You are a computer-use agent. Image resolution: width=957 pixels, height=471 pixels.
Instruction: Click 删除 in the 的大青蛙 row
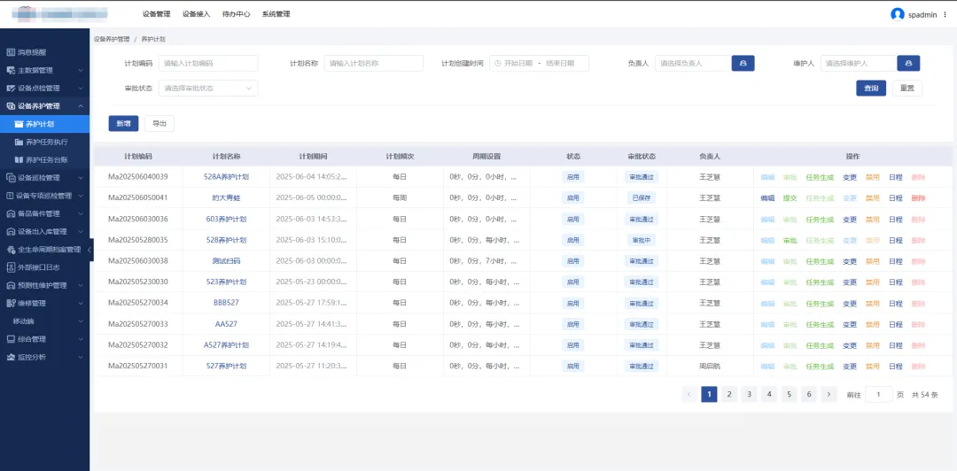[x=918, y=198]
